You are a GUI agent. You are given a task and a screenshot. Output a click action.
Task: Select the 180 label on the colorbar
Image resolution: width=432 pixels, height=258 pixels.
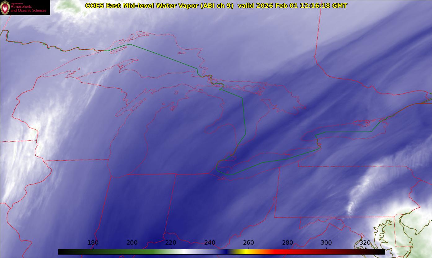[93, 243]
